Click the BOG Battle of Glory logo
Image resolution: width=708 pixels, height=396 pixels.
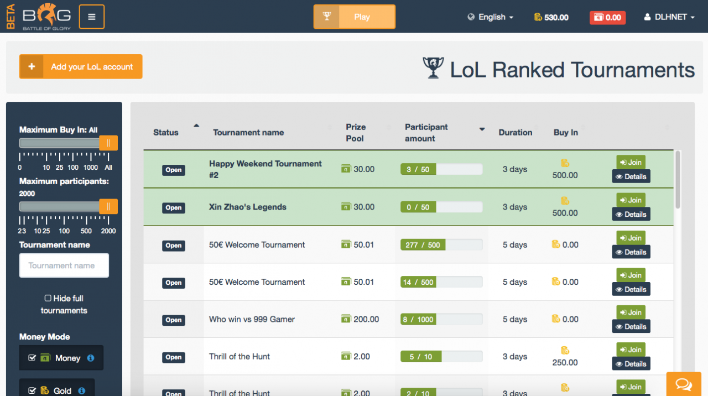click(x=47, y=17)
